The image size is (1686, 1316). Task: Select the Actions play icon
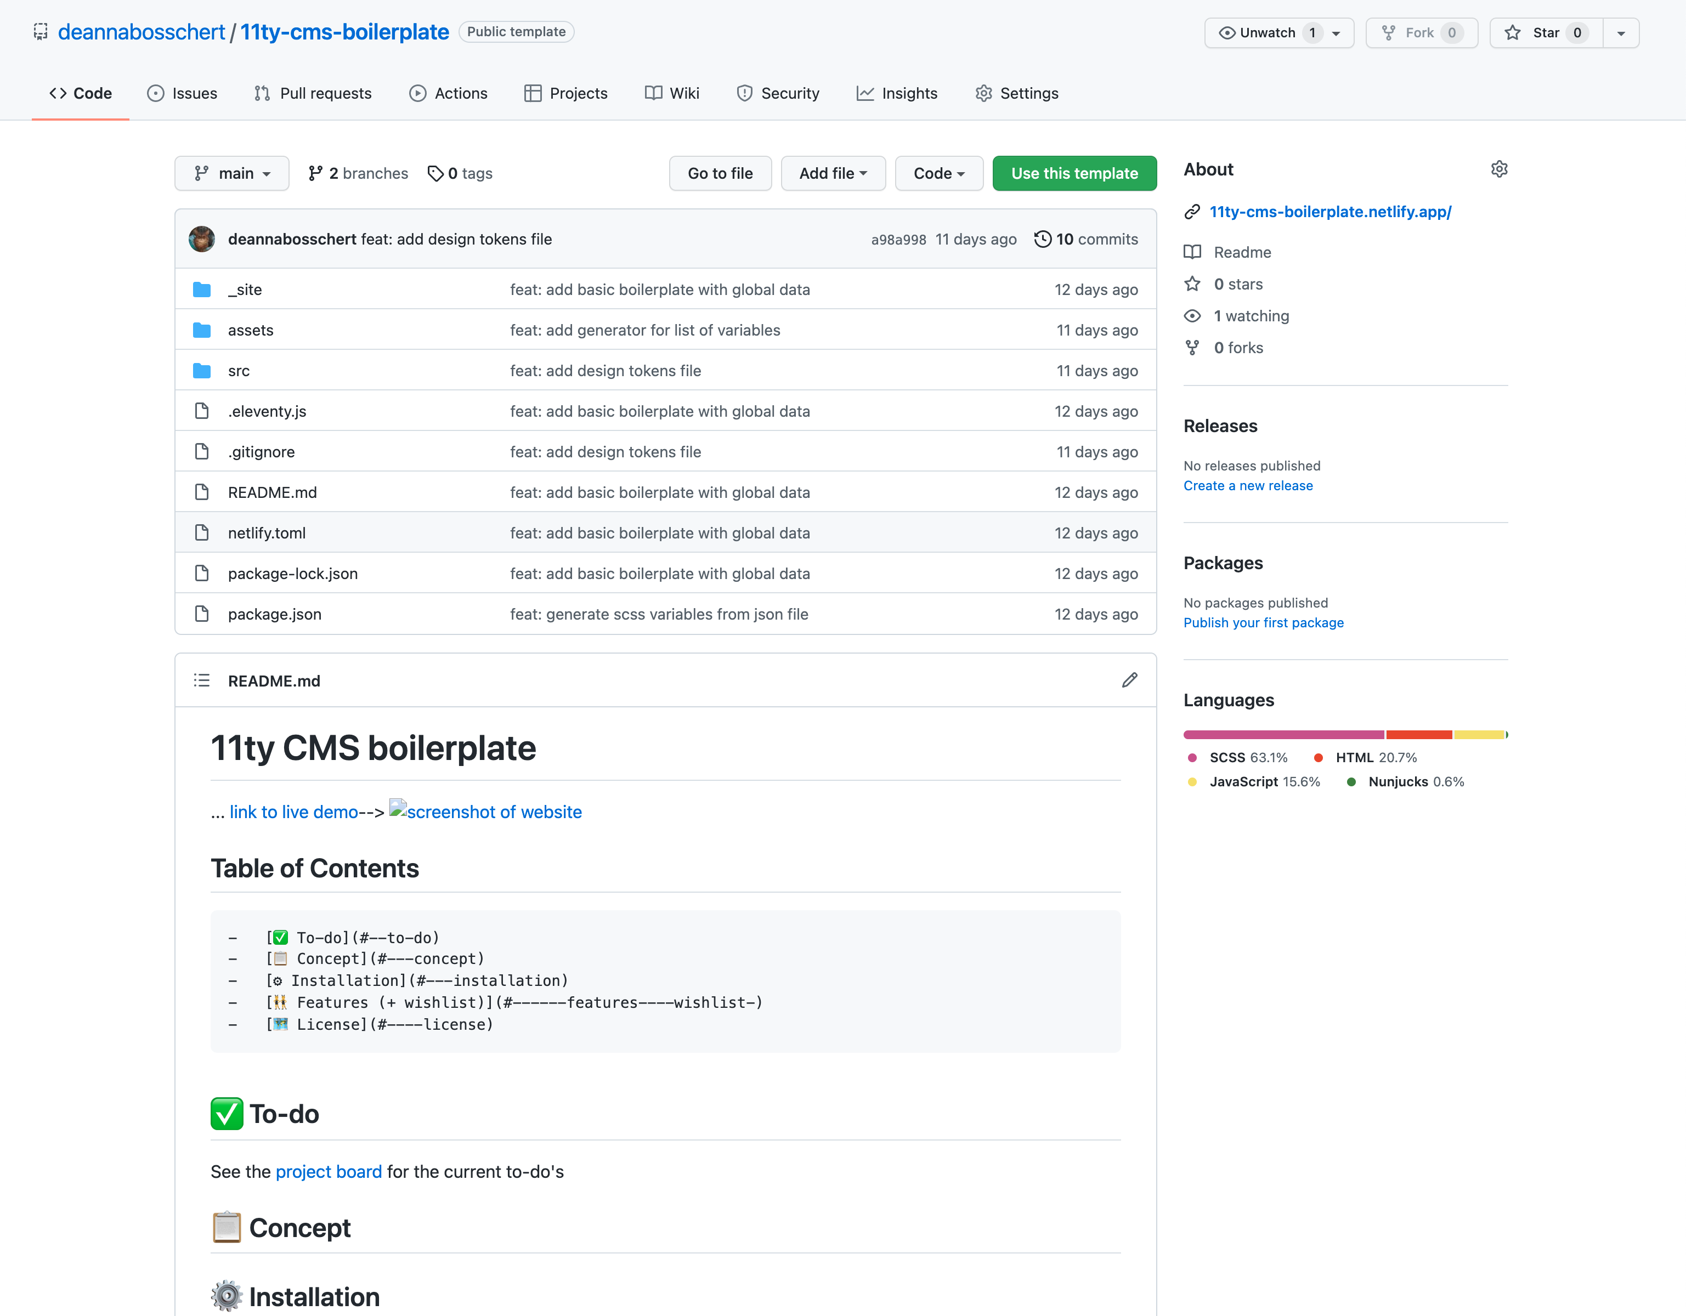417,93
